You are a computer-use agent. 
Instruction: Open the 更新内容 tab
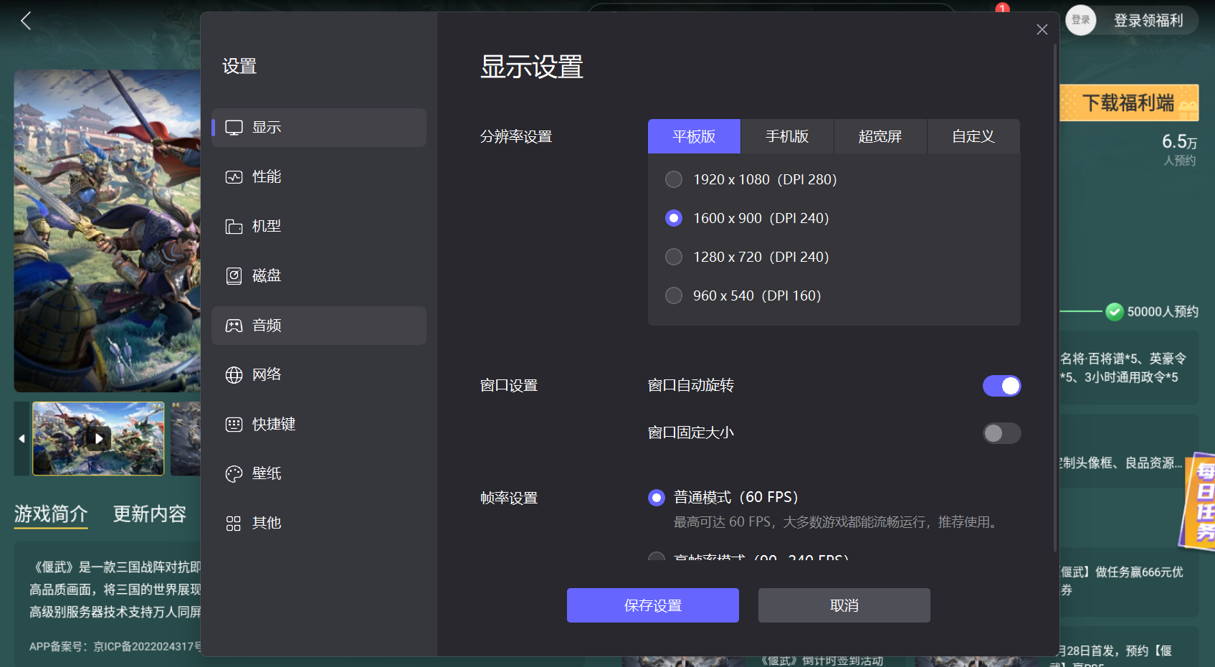pyautogui.click(x=150, y=514)
